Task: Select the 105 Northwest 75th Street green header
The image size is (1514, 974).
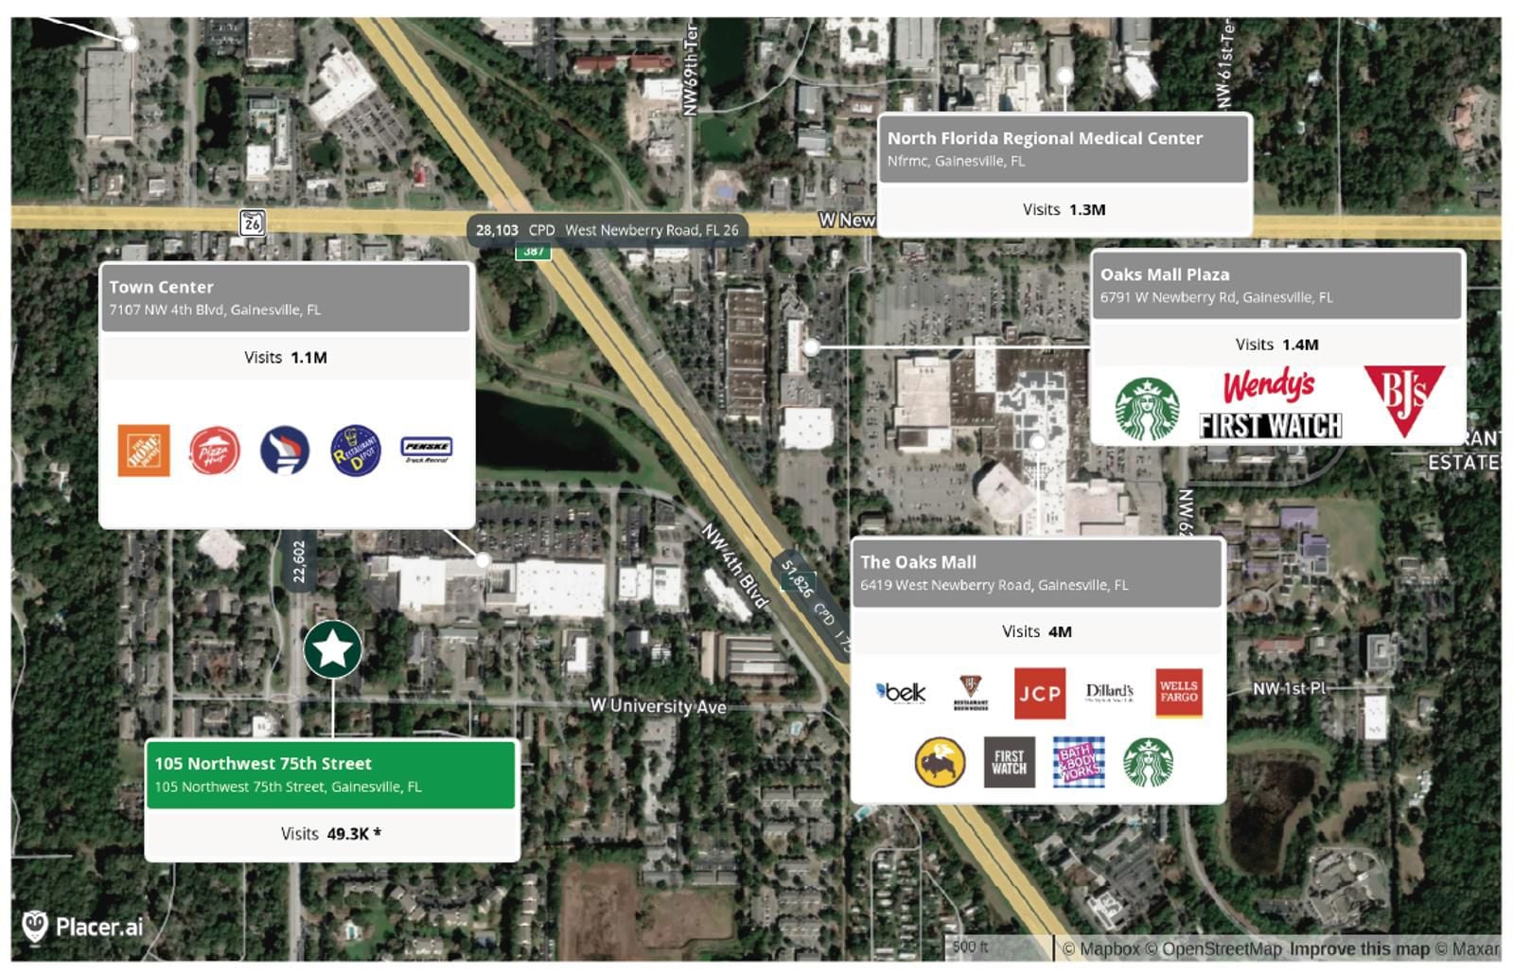Action: point(330,774)
